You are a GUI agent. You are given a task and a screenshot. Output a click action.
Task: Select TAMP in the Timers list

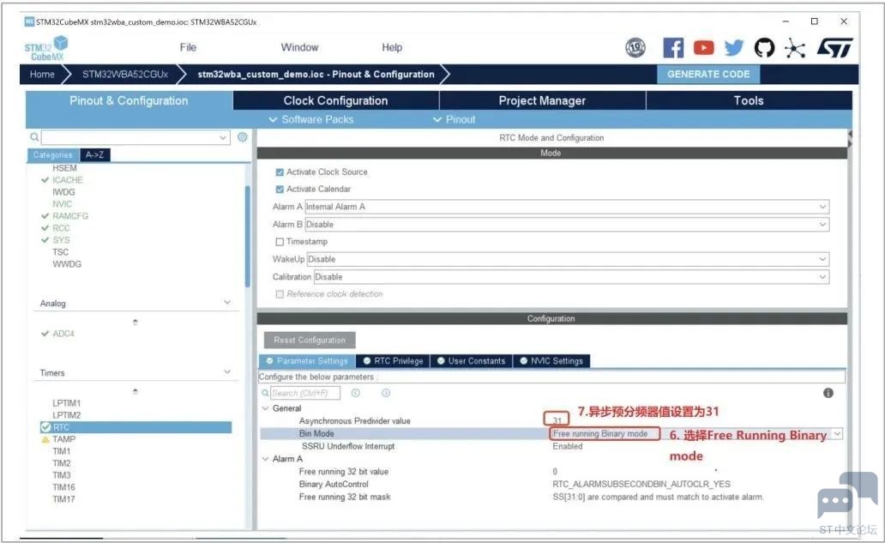[63, 439]
